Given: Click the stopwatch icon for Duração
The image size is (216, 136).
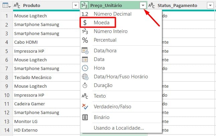Looking at the screenshot, I should click(85, 85).
